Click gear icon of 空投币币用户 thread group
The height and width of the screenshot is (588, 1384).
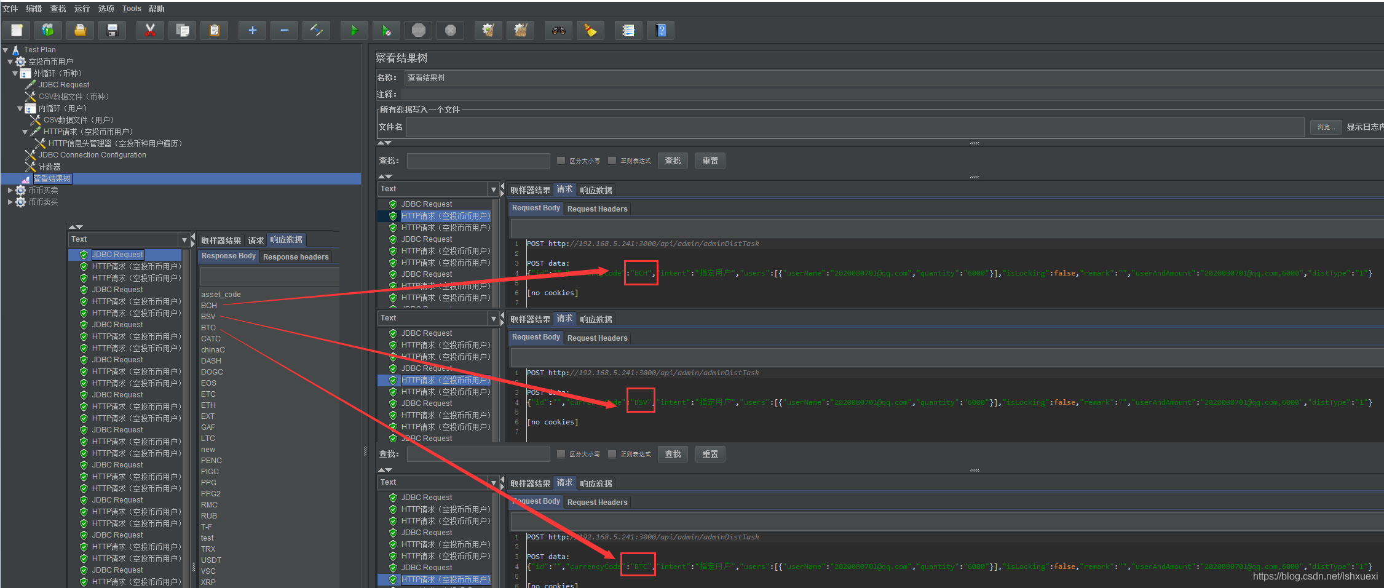point(20,62)
